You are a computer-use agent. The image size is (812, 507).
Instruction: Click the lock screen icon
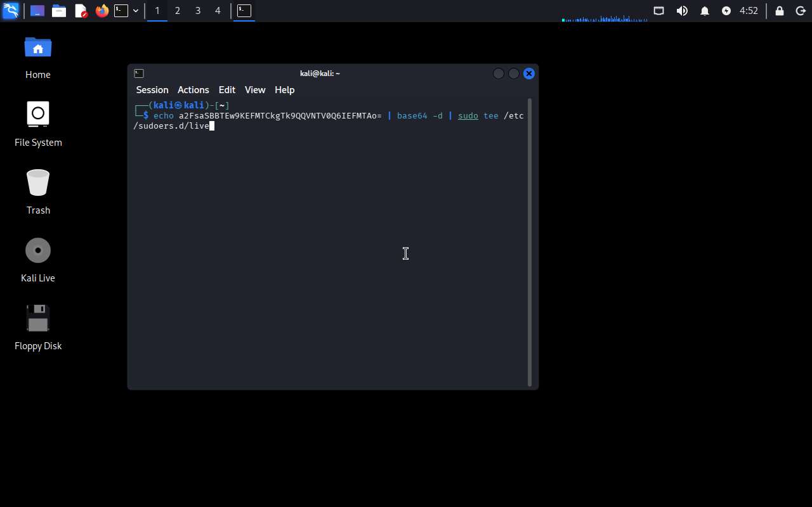[x=780, y=11]
